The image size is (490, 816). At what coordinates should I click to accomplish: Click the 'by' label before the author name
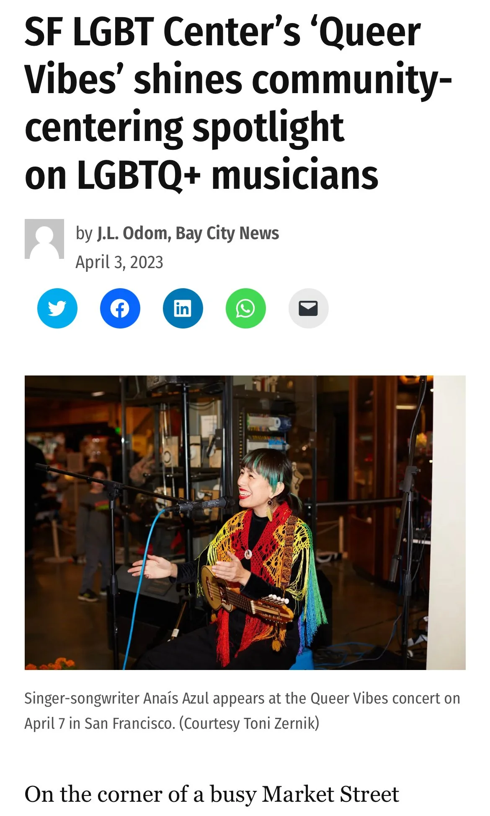tap(84, 234)
